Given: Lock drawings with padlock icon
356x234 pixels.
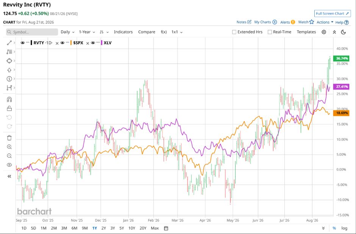Looking at the screenshot, I should tap(9, 108).
